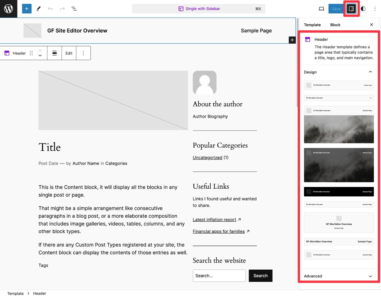
Task: Move Header block up
Action: (40, 50)
